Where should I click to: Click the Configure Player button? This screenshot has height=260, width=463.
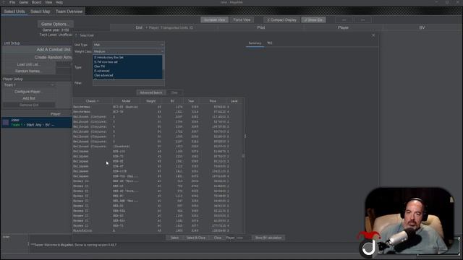[x=29, y=92]
